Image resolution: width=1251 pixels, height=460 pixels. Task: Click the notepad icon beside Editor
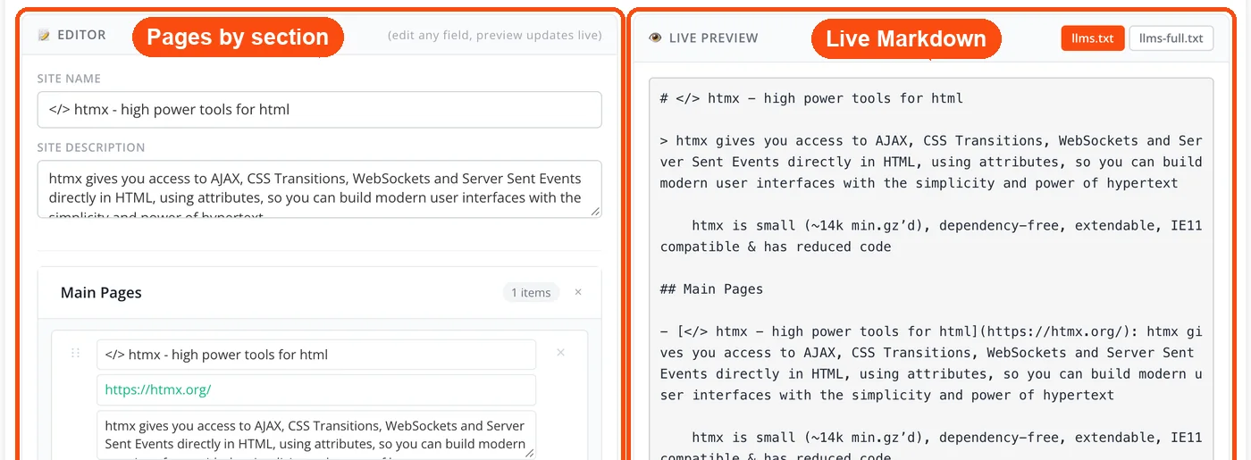(44, 36)
